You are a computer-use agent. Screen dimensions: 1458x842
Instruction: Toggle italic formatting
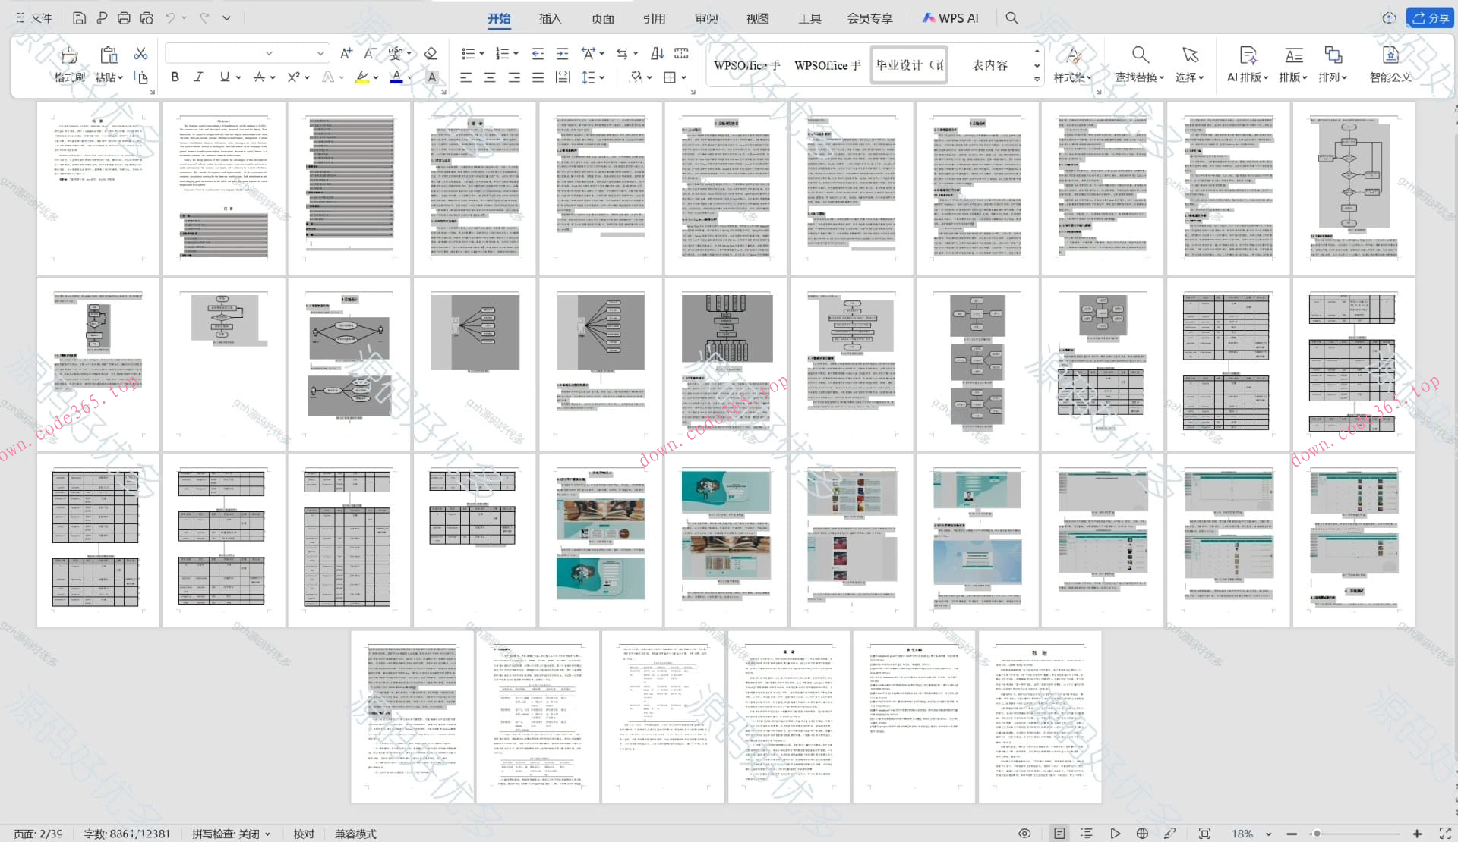(199, 77)
